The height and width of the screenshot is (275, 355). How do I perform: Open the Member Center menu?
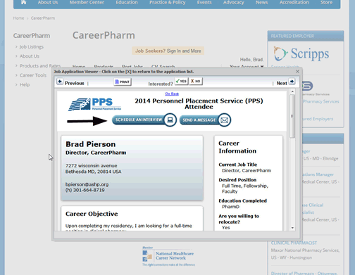pos(87,2)
